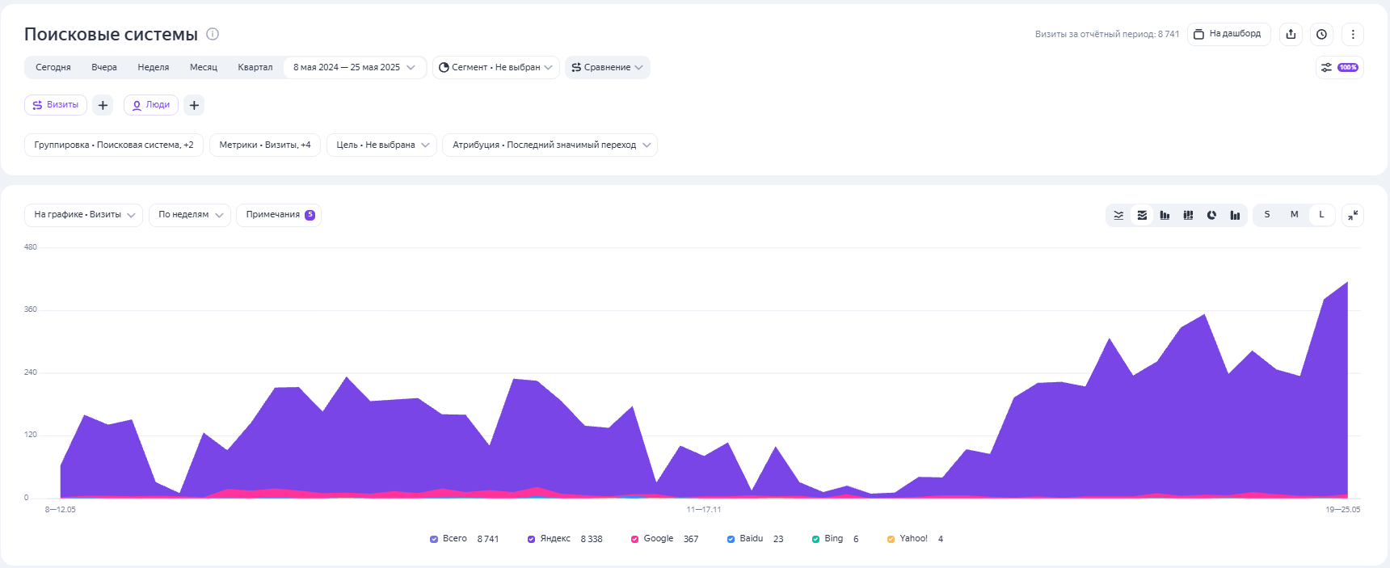Open info tooltip next to Поисковые системы
1390x568 pixels.
tap(213, 34)
